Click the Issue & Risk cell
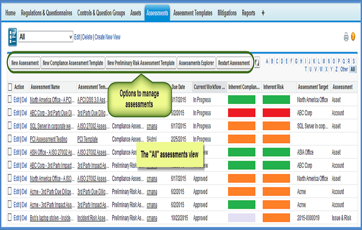The height and width of the screenshot is (230, 362). coord(341,218)
